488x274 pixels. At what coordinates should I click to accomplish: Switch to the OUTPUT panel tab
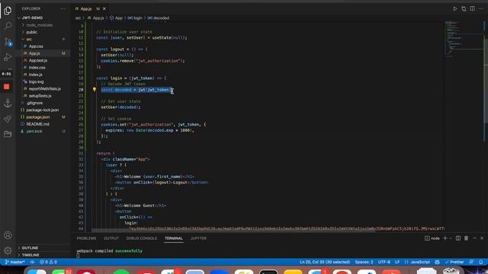(111, 238)
